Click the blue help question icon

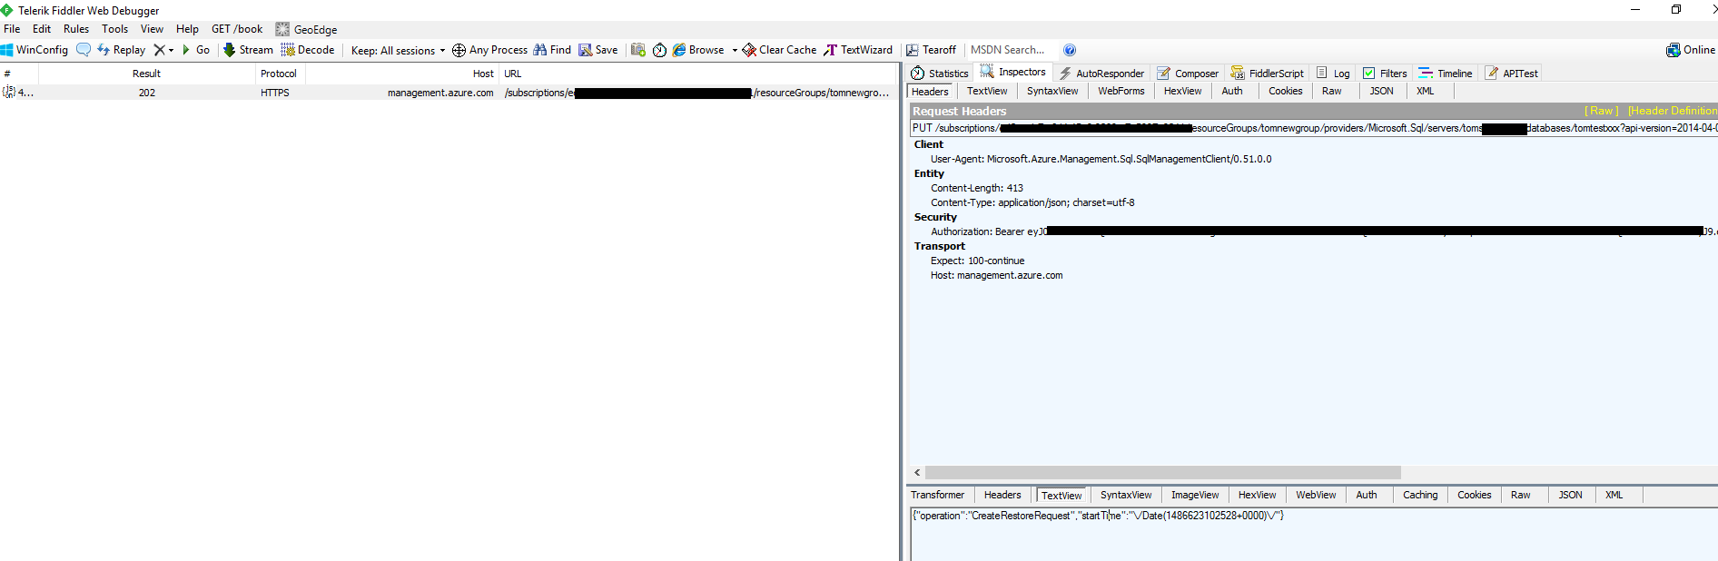(1070, 50)
